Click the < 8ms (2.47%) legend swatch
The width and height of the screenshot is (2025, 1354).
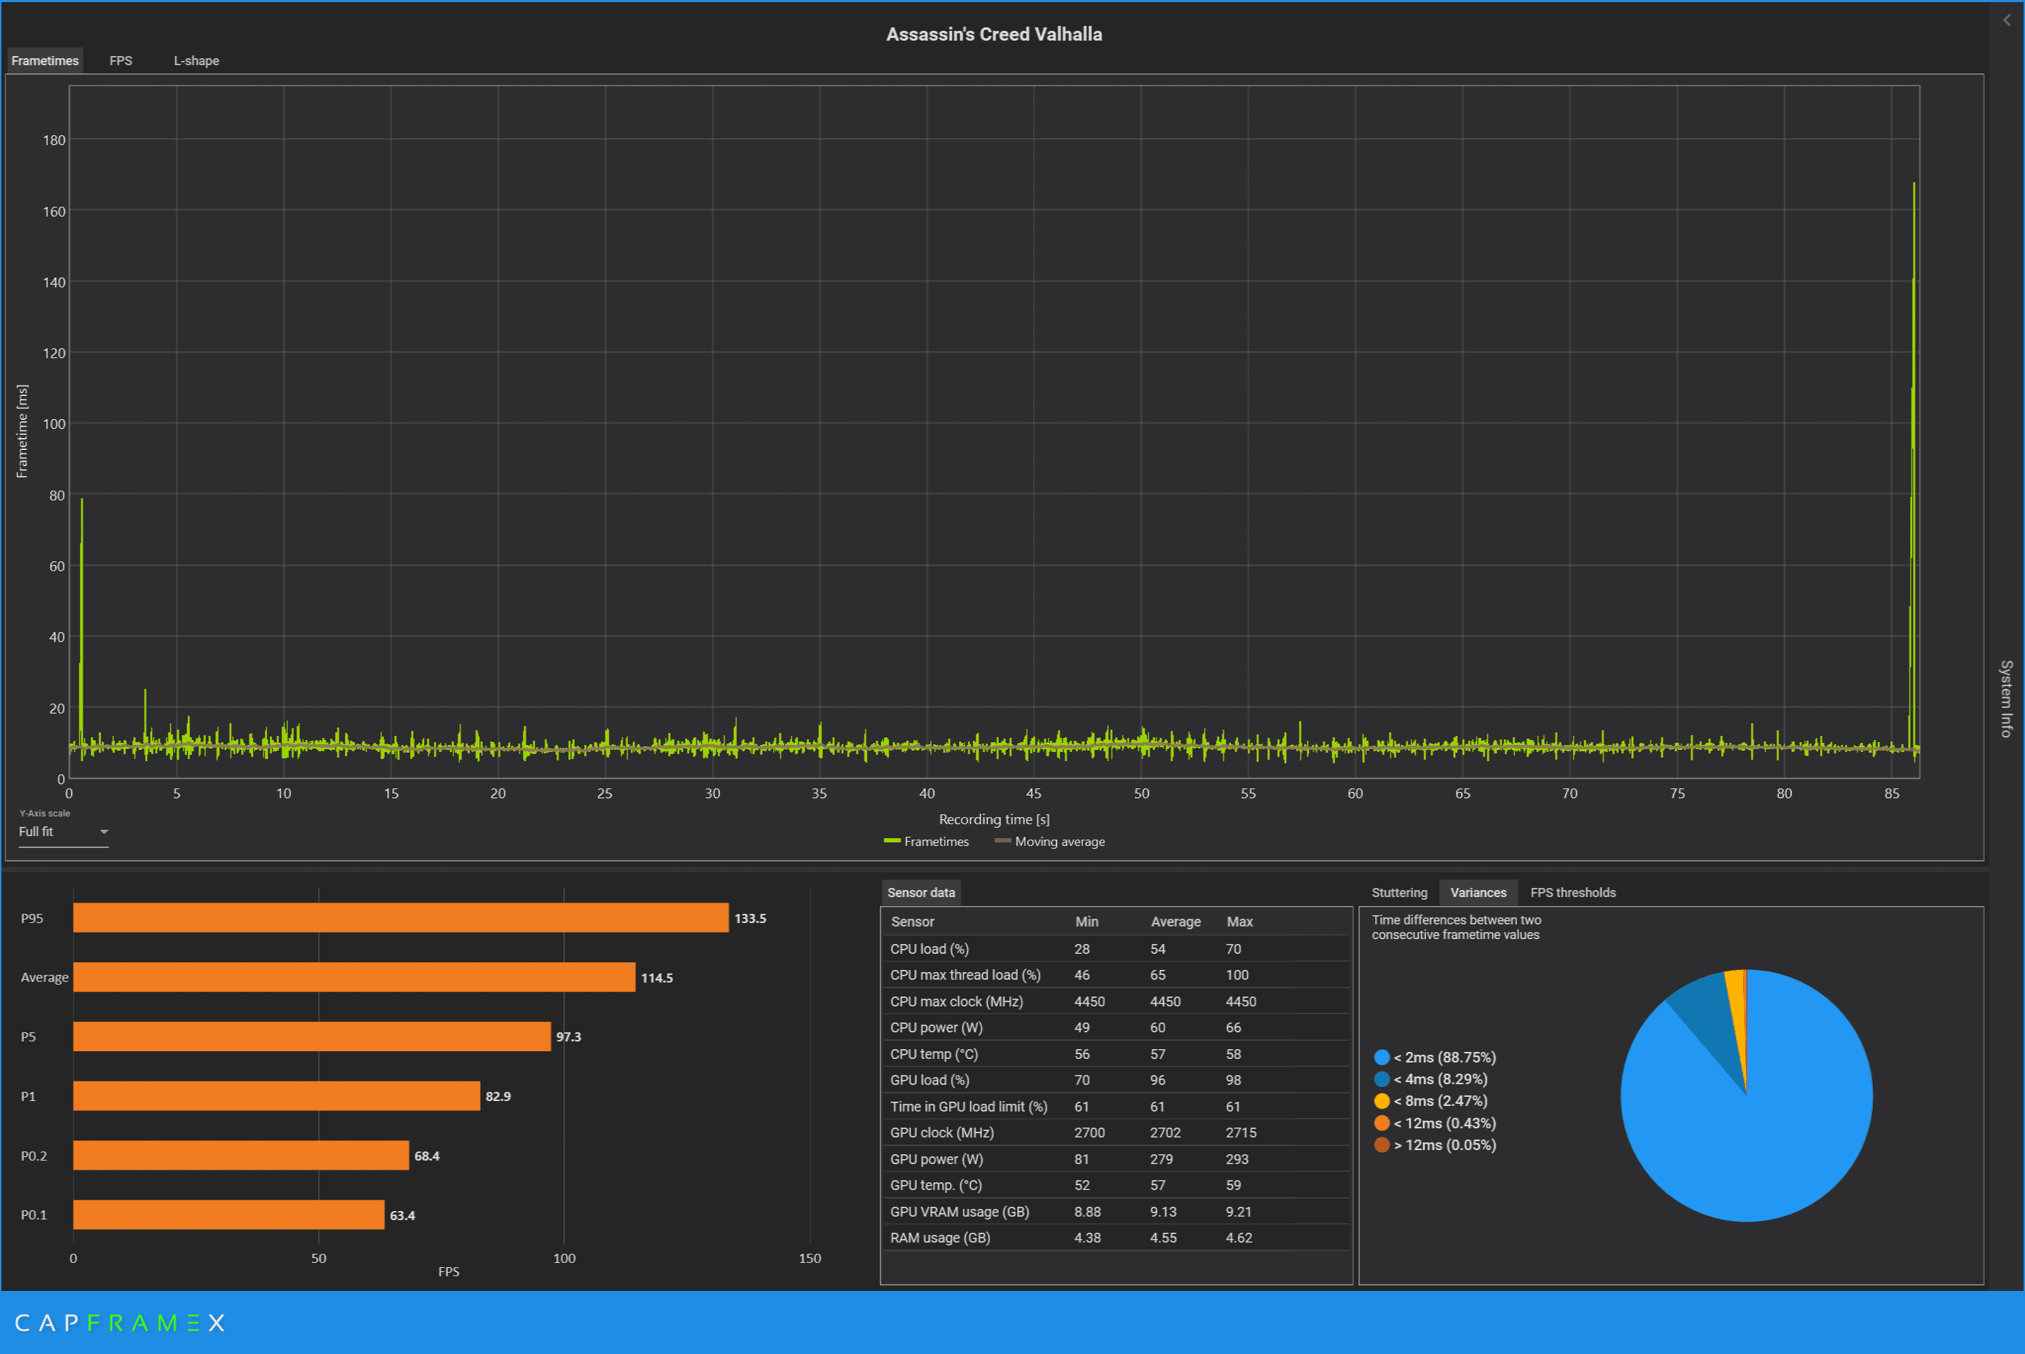pos(1382,1101)
